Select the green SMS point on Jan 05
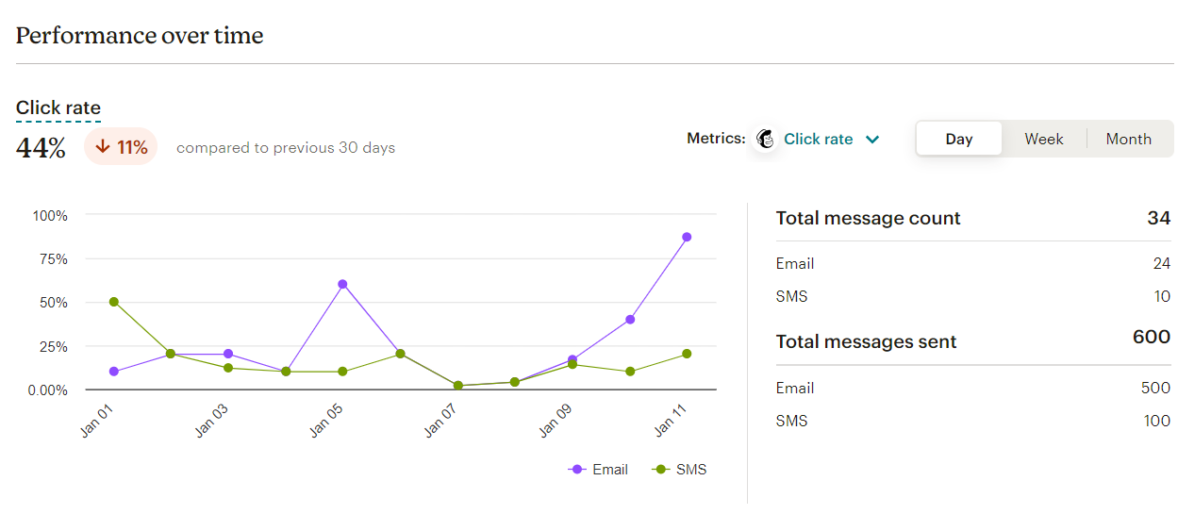 (342, 372)
